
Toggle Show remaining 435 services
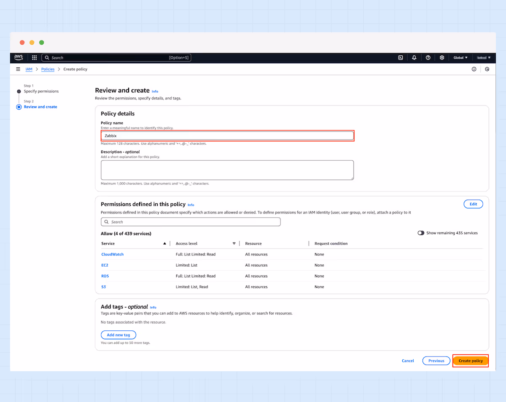tap(421, 233)
